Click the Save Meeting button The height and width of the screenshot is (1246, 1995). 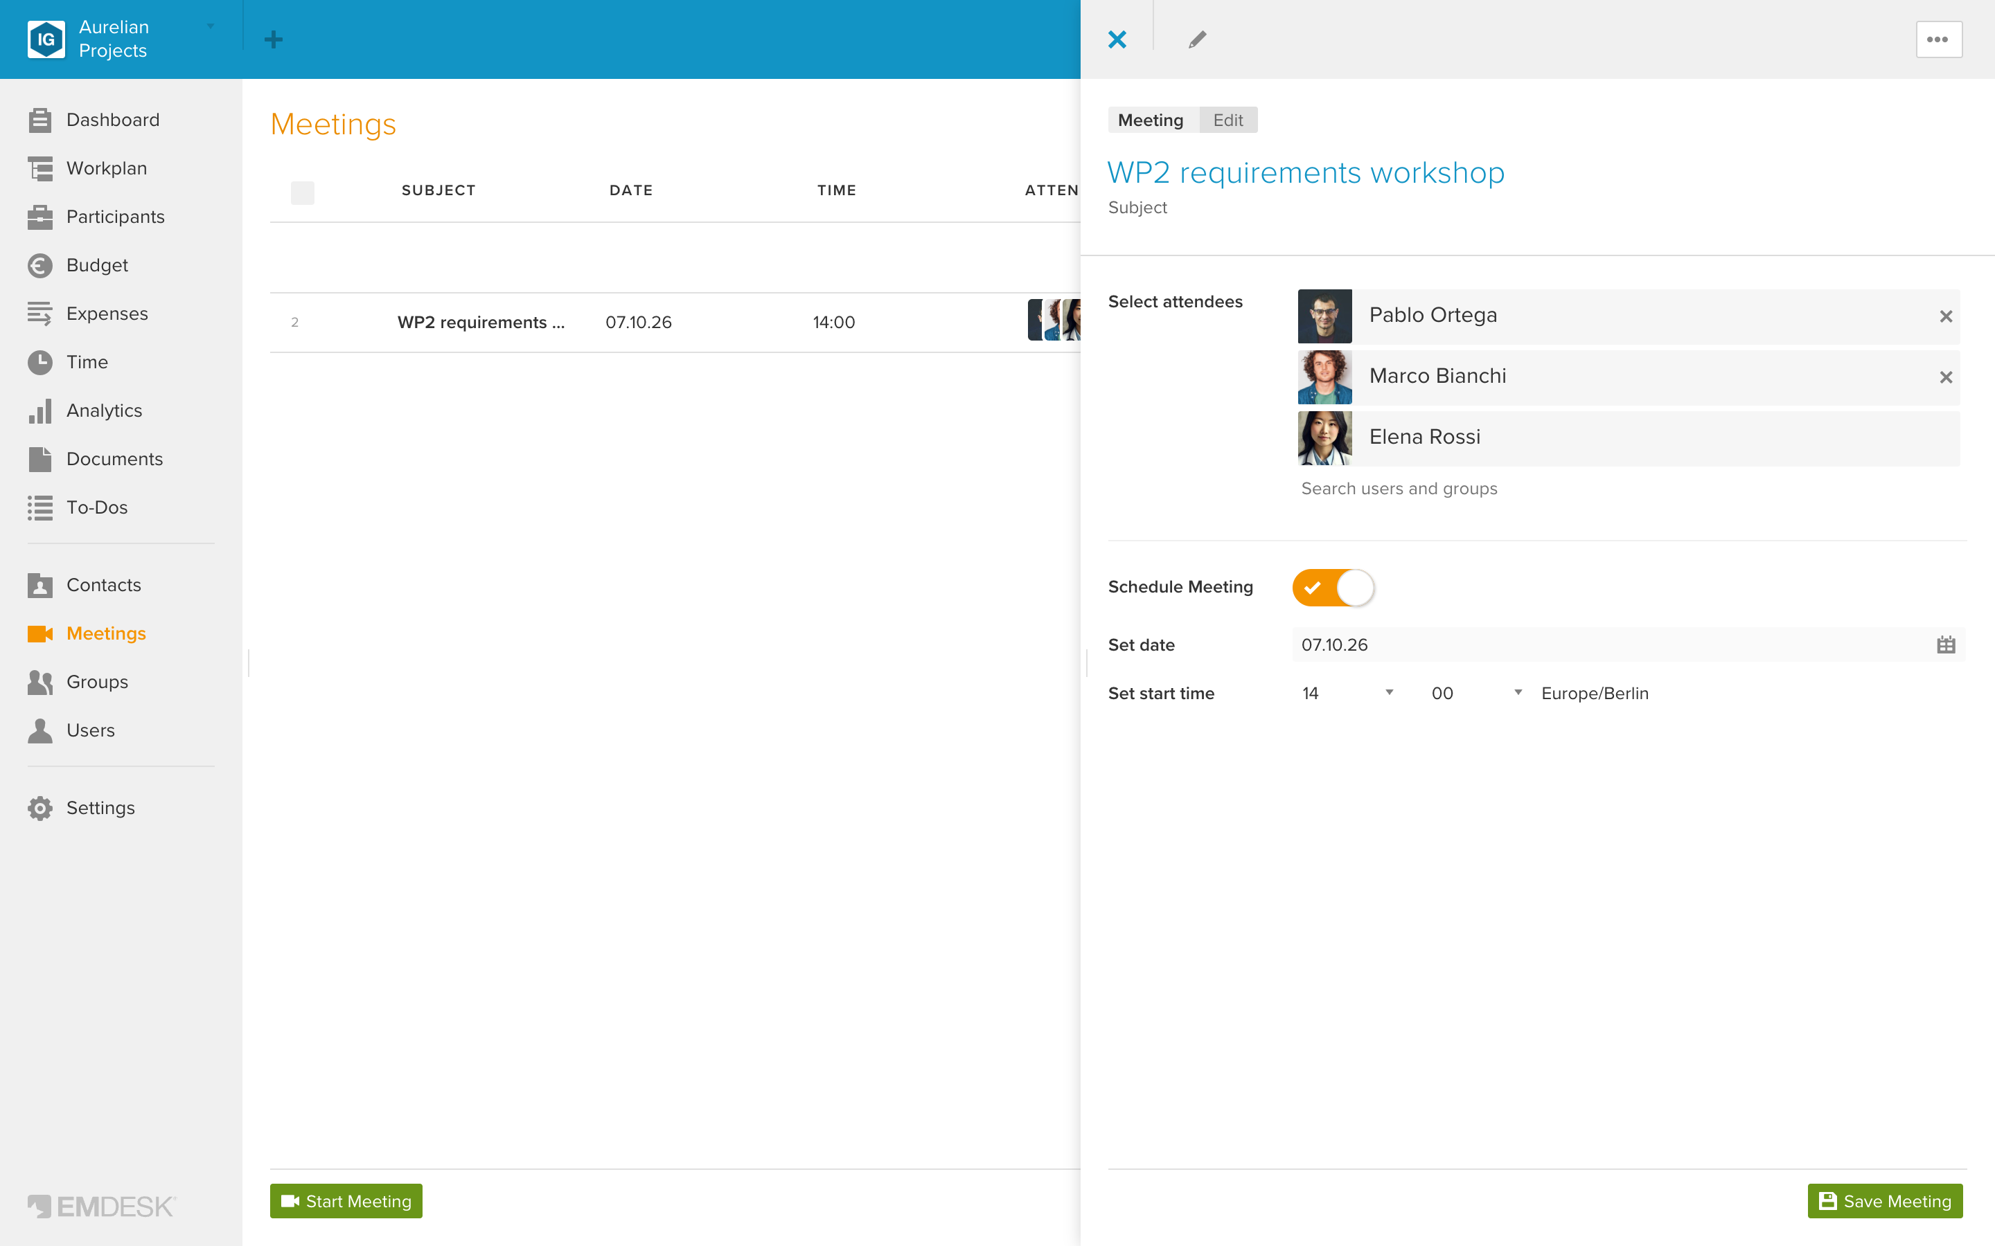[x=1885, y=1202]
